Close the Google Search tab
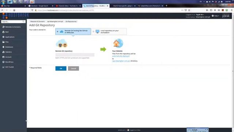 [53, 6]
